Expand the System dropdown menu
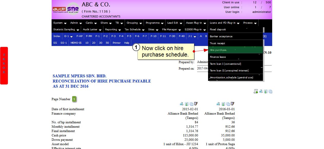The width and height of the screenshot is (324, 149). (x=60, y=23)
